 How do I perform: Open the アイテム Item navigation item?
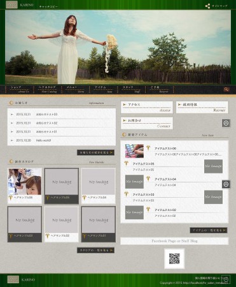click(x=104, y=89)
